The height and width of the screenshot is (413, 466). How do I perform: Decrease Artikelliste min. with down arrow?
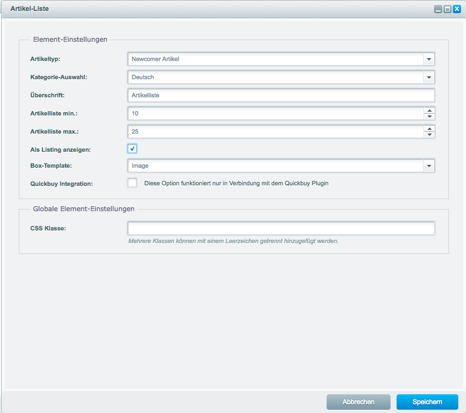[x=429, y=117]
